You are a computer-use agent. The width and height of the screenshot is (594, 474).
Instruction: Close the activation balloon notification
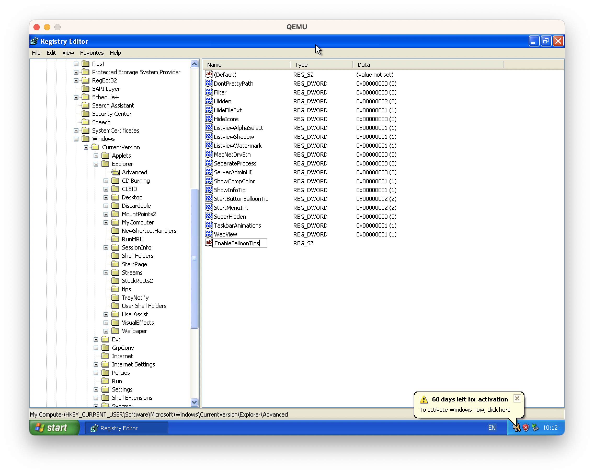[x=517, y=398]
